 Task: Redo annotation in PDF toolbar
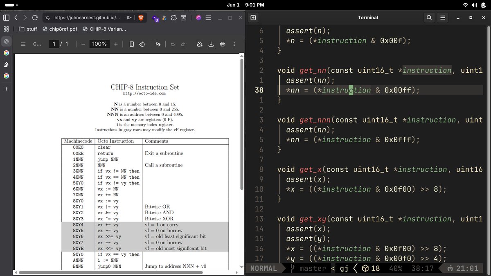click(183, 44)
